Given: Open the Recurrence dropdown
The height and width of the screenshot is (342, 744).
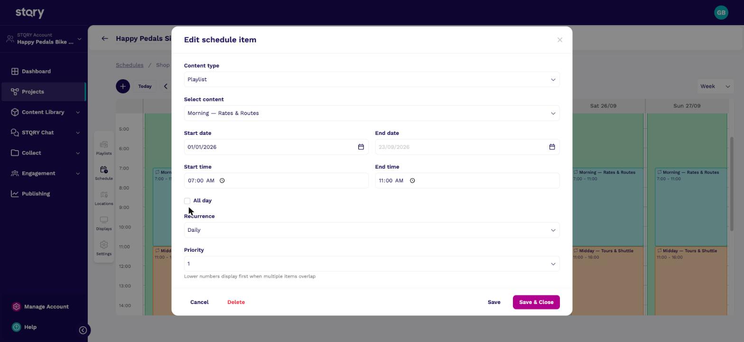Looking at the screenshot, I should click(x=372, y=230).
